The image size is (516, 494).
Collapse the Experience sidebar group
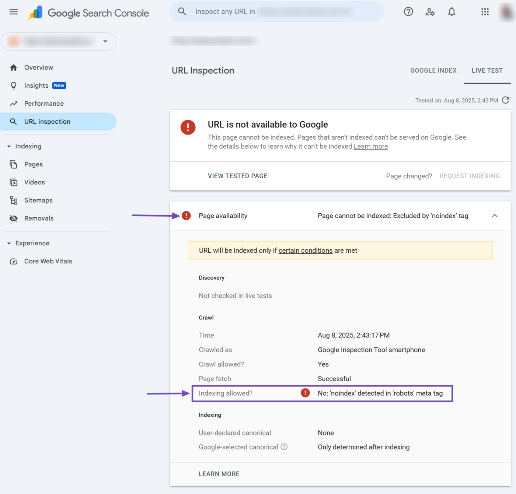click(9, 243)
